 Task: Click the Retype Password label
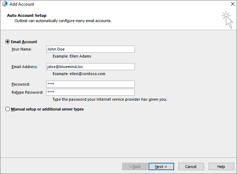point(27,92)
